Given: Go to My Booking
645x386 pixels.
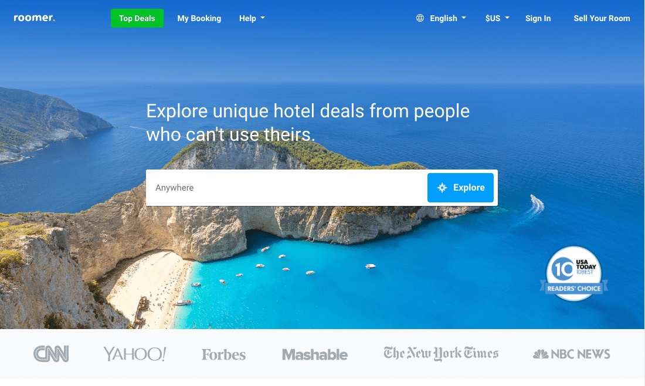Looking at the screenshot, I should [x=199, y=18].
